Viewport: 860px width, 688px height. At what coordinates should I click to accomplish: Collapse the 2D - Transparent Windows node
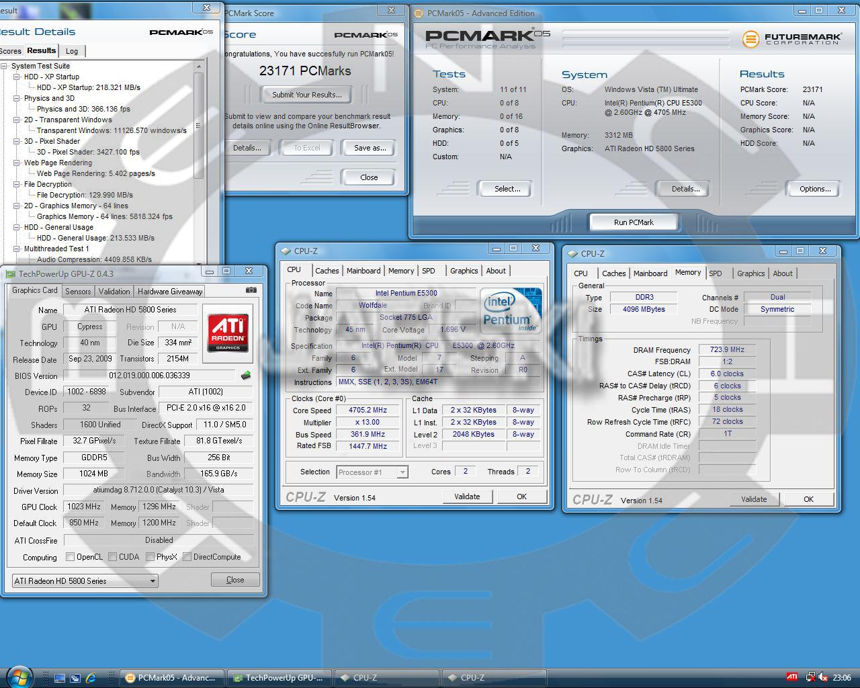17,120
